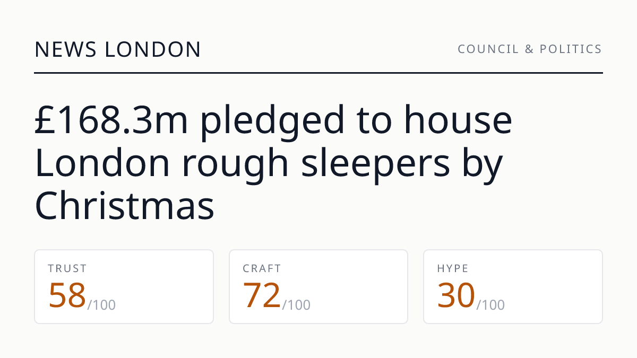Click the word LONDON in the masthead

point(153,49)
